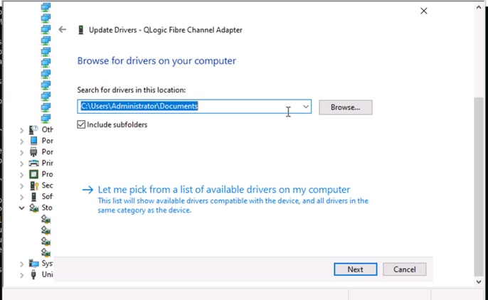Select the Prin... printer icon
488x300 pixels.
click(x=33, y=164)
